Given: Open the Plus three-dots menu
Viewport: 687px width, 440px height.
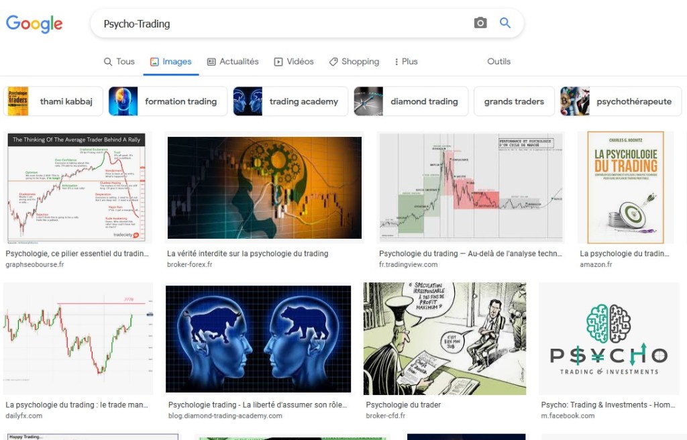Looking at the screenshot, I should 406,61.
